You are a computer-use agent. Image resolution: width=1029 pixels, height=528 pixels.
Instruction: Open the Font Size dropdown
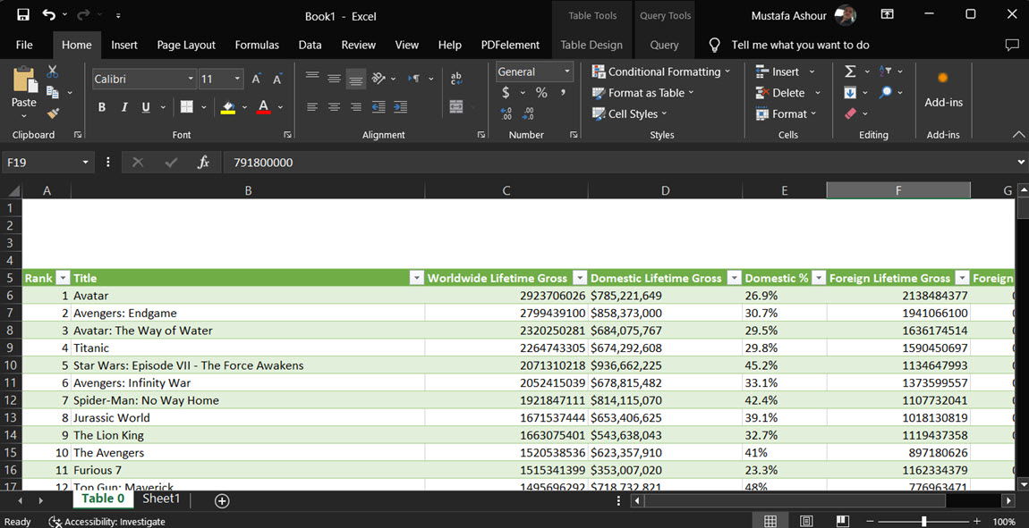point(236,79)
